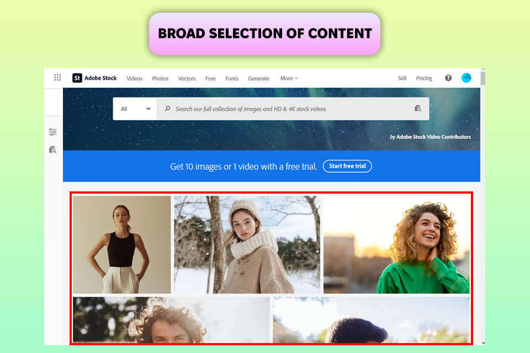
Task: Click the Adobe Stock St logo
Action: (x=77, y=78)
